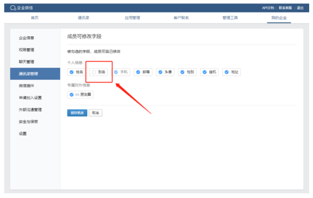
Task: Enable the 别名 checkbox
Action: pyautogui.click(x=94, y=72)
